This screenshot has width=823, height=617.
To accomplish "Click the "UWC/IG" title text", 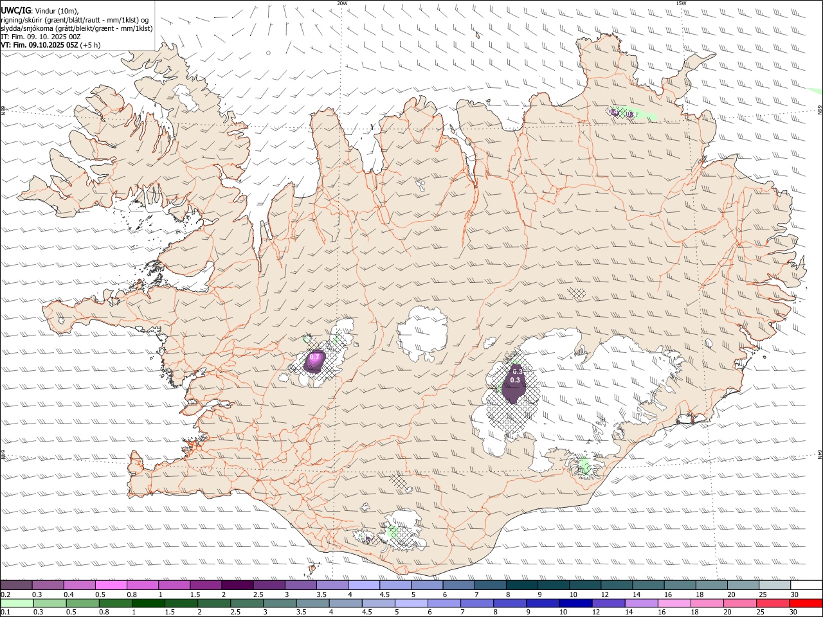I will click(15, 10).
